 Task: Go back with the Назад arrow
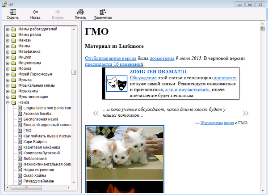(x=35, y=12)
